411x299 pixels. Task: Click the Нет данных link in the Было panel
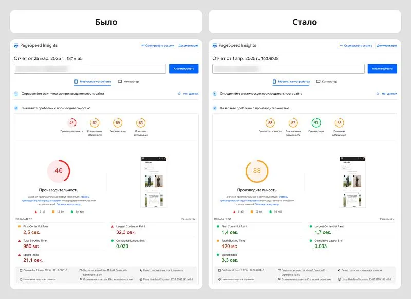[x=189, y=94]
